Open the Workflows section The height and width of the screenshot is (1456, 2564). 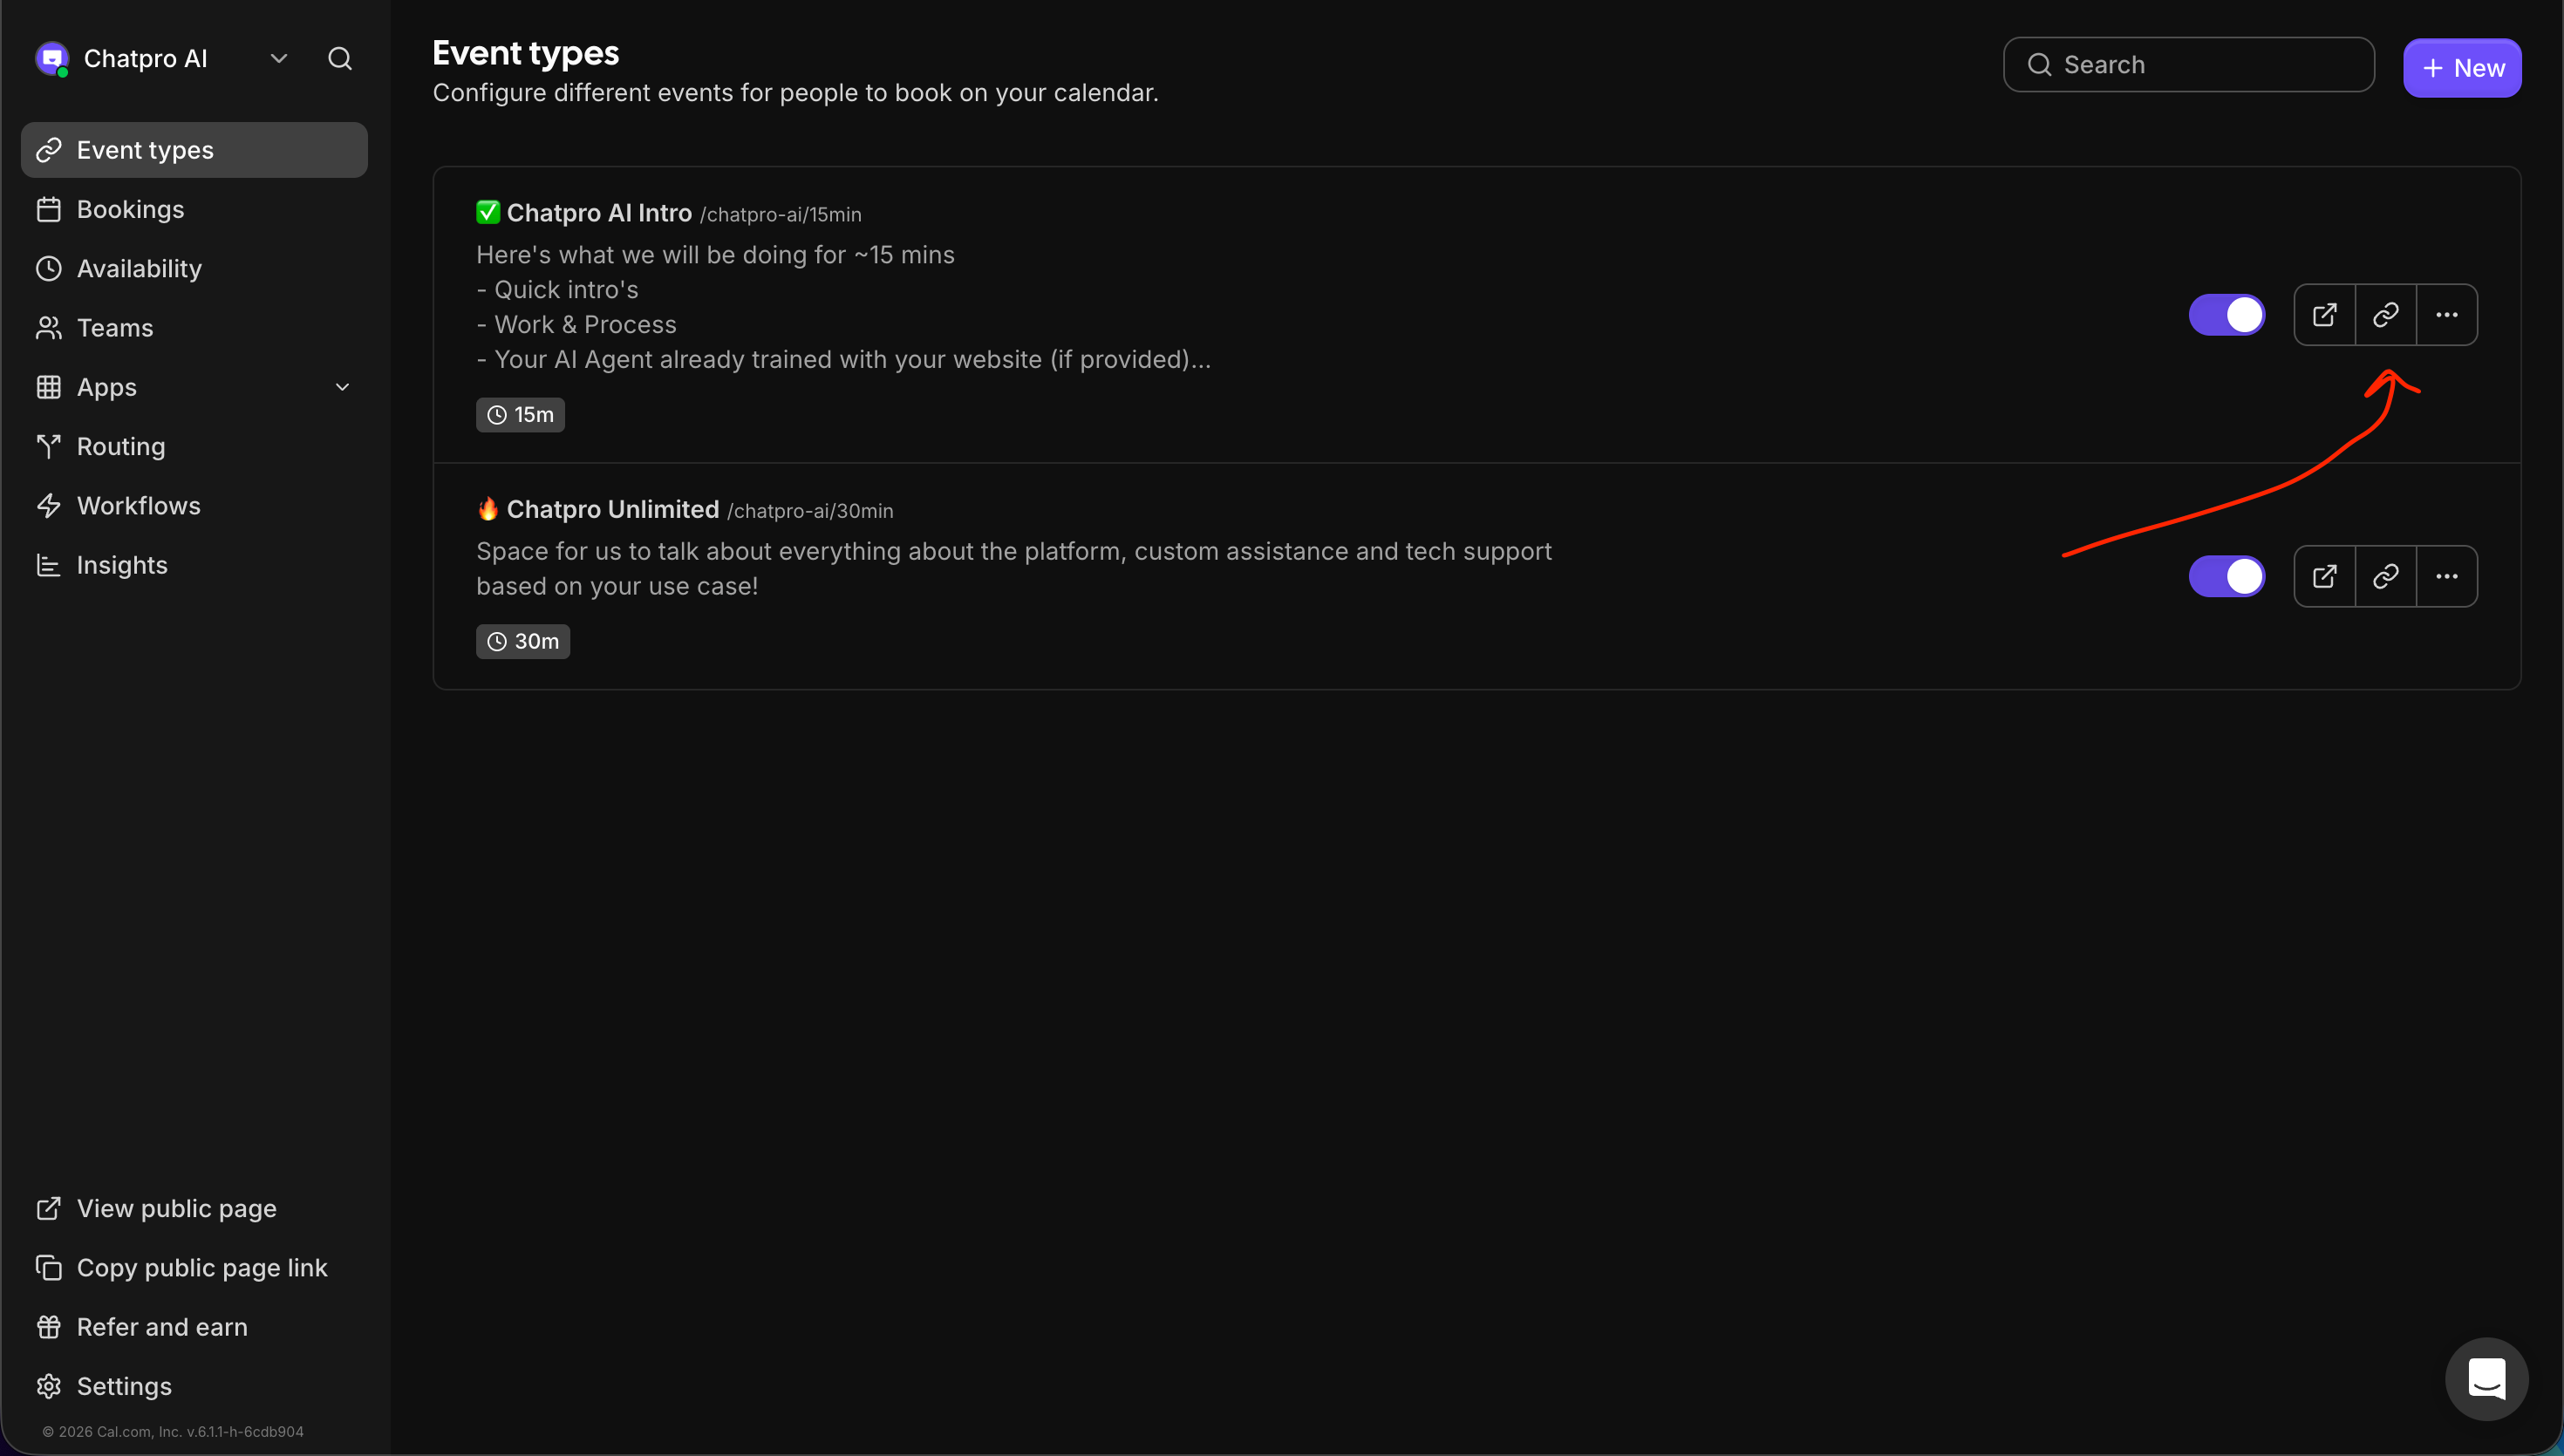click(138, 506)
